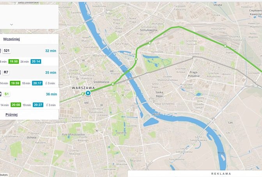This screenshot has height=177, width=262.
Task: Show earlier connections via Wcześniej
Action: (x=11, y=39)
